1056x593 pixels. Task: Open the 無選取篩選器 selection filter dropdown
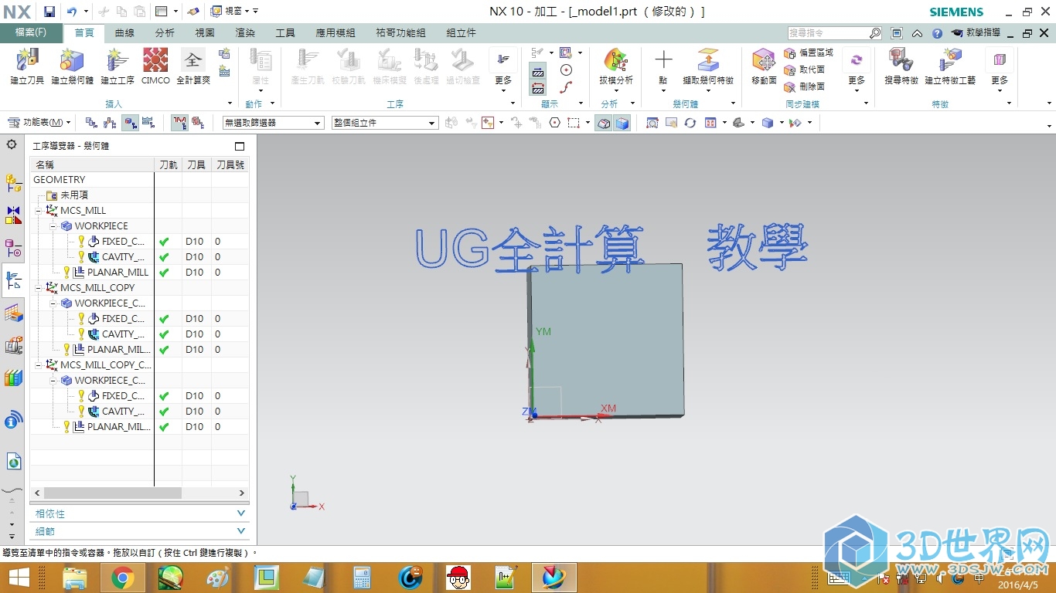(x=273, y=123)
